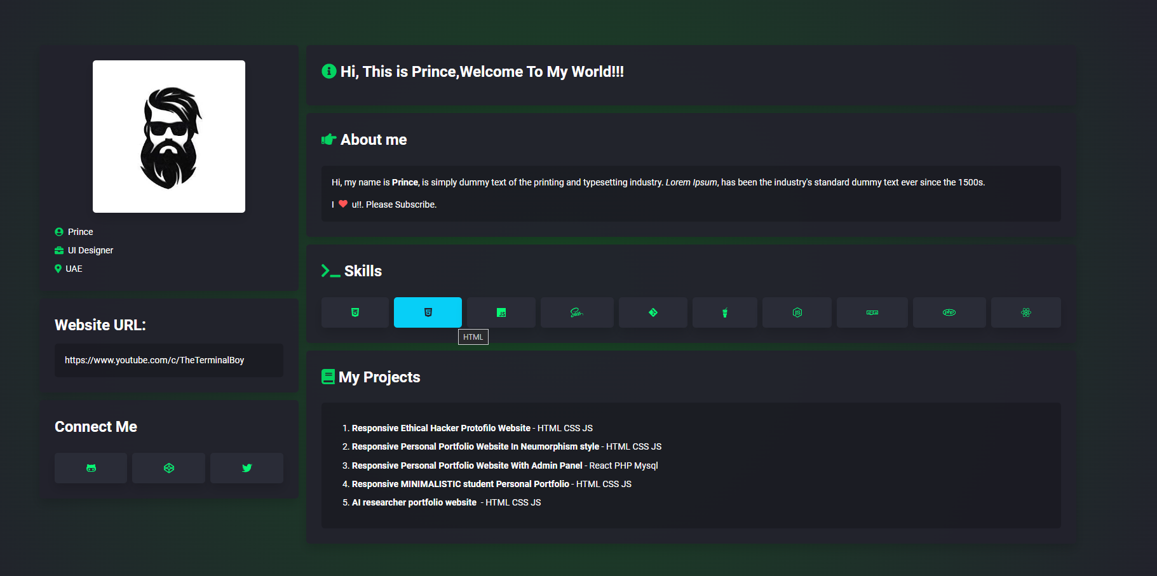1157x576 pixels.
Task: Click the Git skill icon
Action: (653, 312)
